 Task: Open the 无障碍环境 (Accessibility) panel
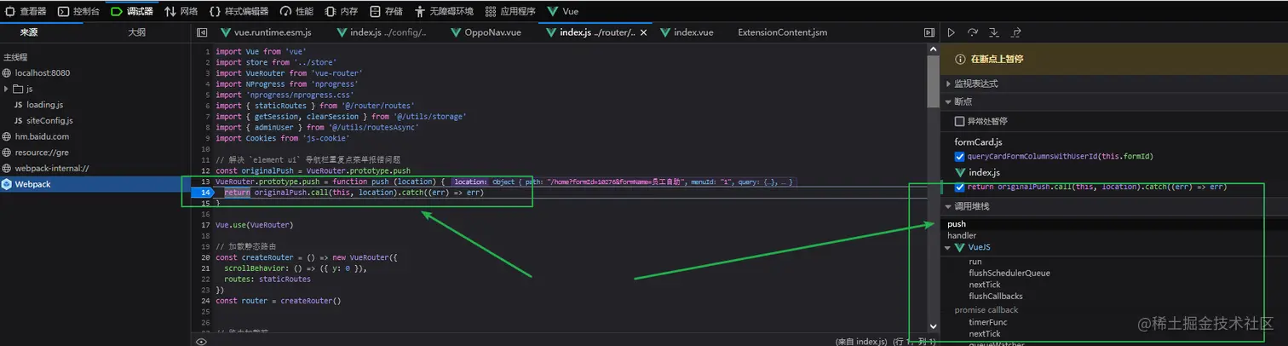pyautogui.click(x=445, y=11)
